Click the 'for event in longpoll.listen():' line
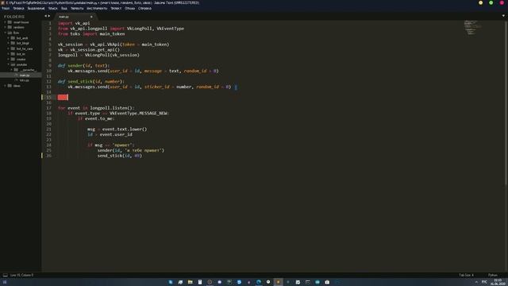This screenshot has height=286, width=508. tap(96, 108)
